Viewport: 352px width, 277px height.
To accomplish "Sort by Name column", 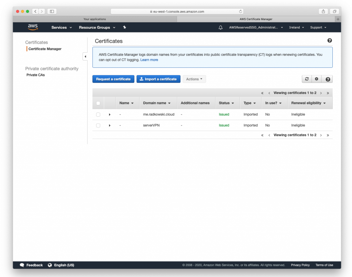I will pos(126,103).
